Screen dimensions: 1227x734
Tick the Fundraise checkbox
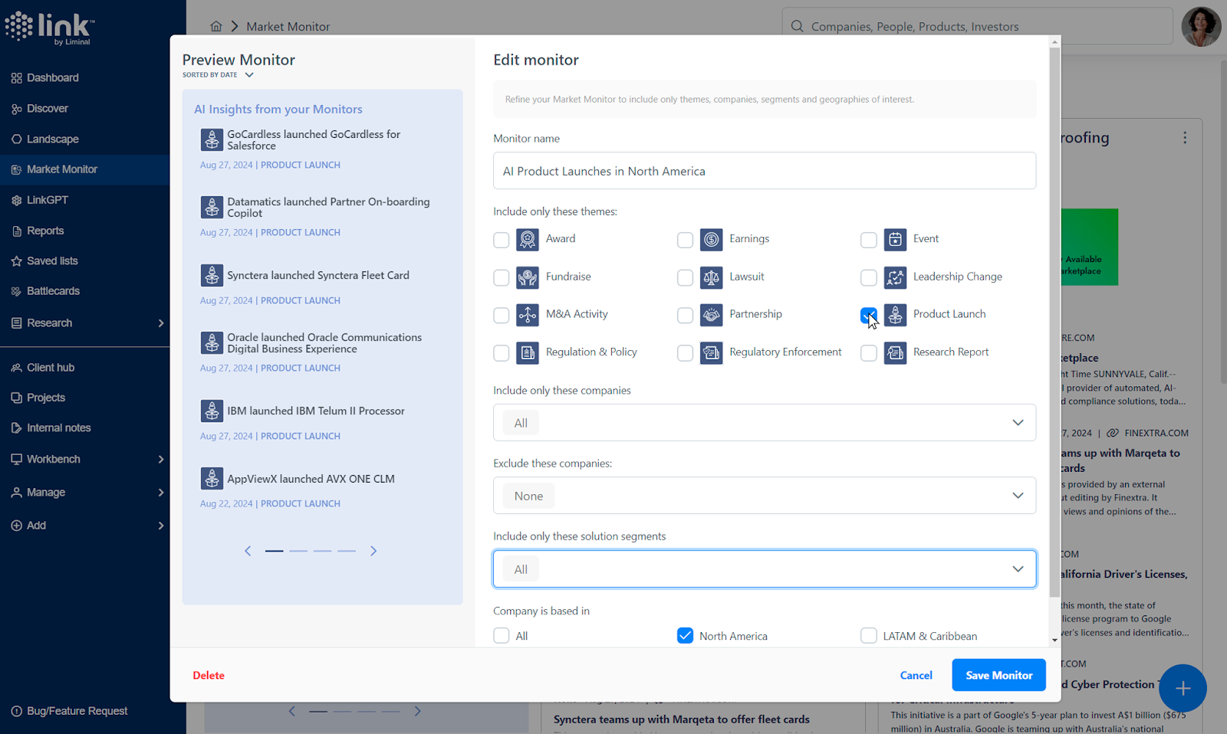pyautogui.click(x=502, y=277)
